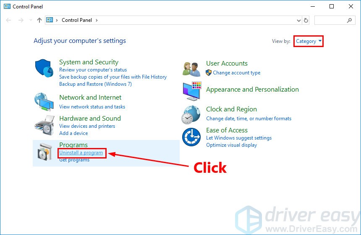
Task: Maximize the Control Panel window
Action: point(332,6)
